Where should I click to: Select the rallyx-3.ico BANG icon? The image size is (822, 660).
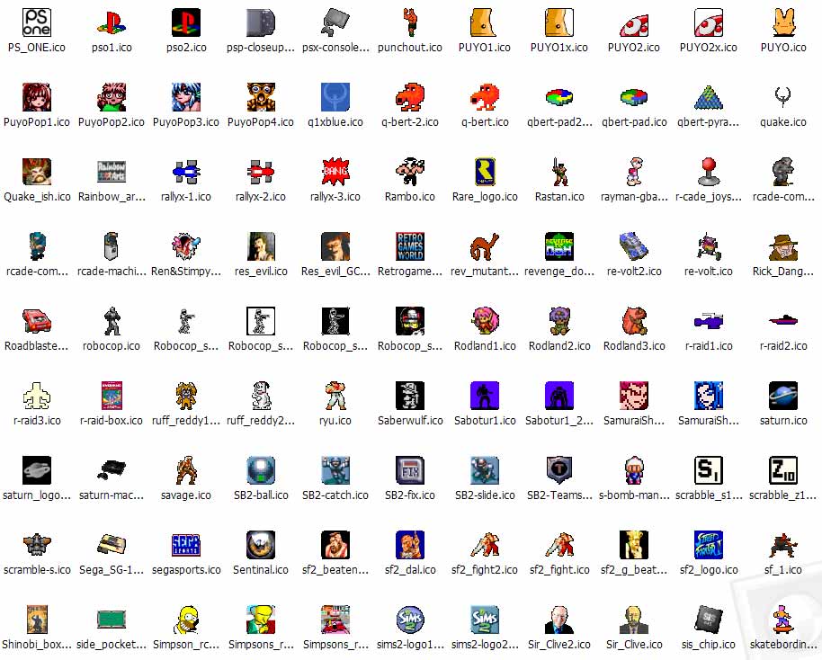point(335,172)
